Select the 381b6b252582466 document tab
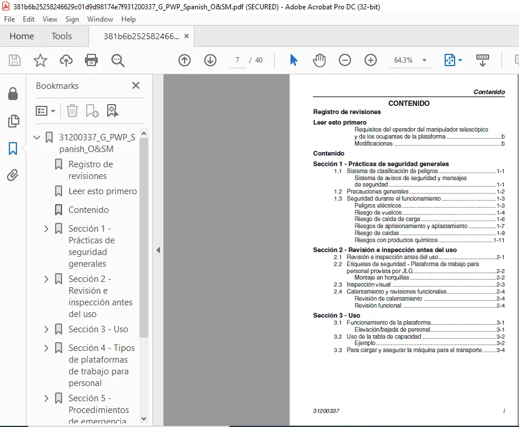 tap(141, 36)
